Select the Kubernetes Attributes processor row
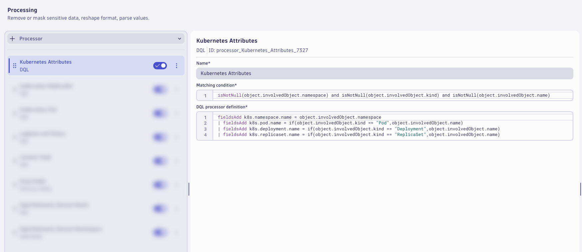582x252 pixels. click(x=96, y=66)
